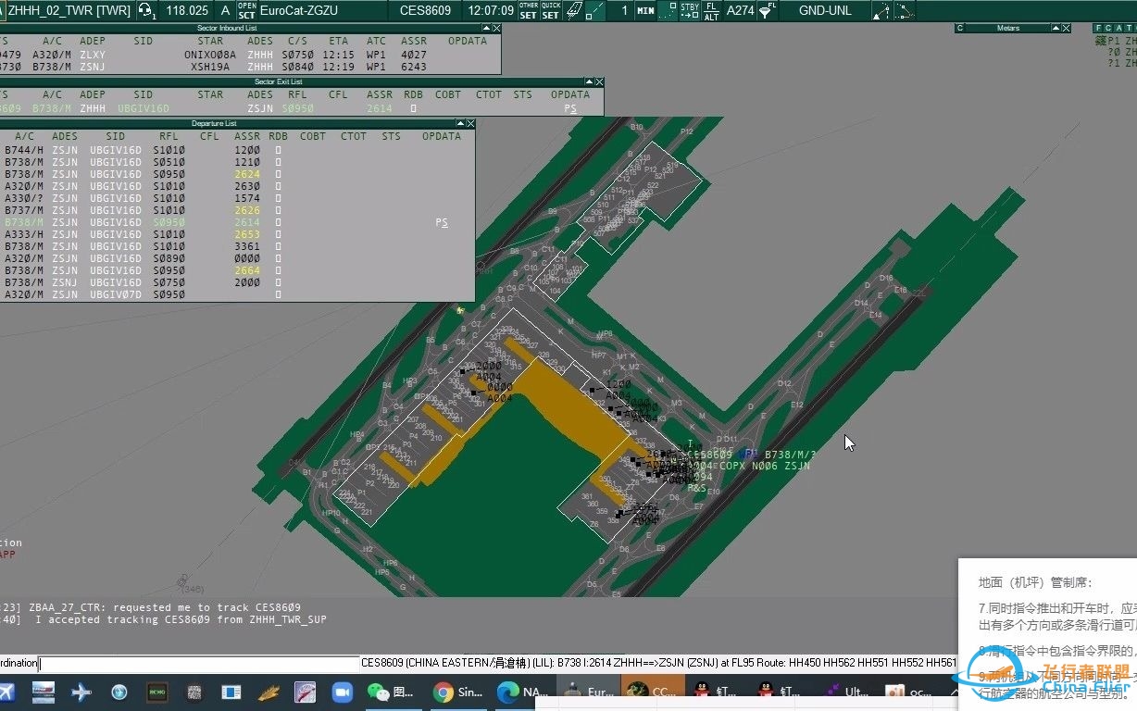Open the QUICK SET menu
Image resolution: width=1137 pixels, height=711 pixels.
(x=551, y=11)
